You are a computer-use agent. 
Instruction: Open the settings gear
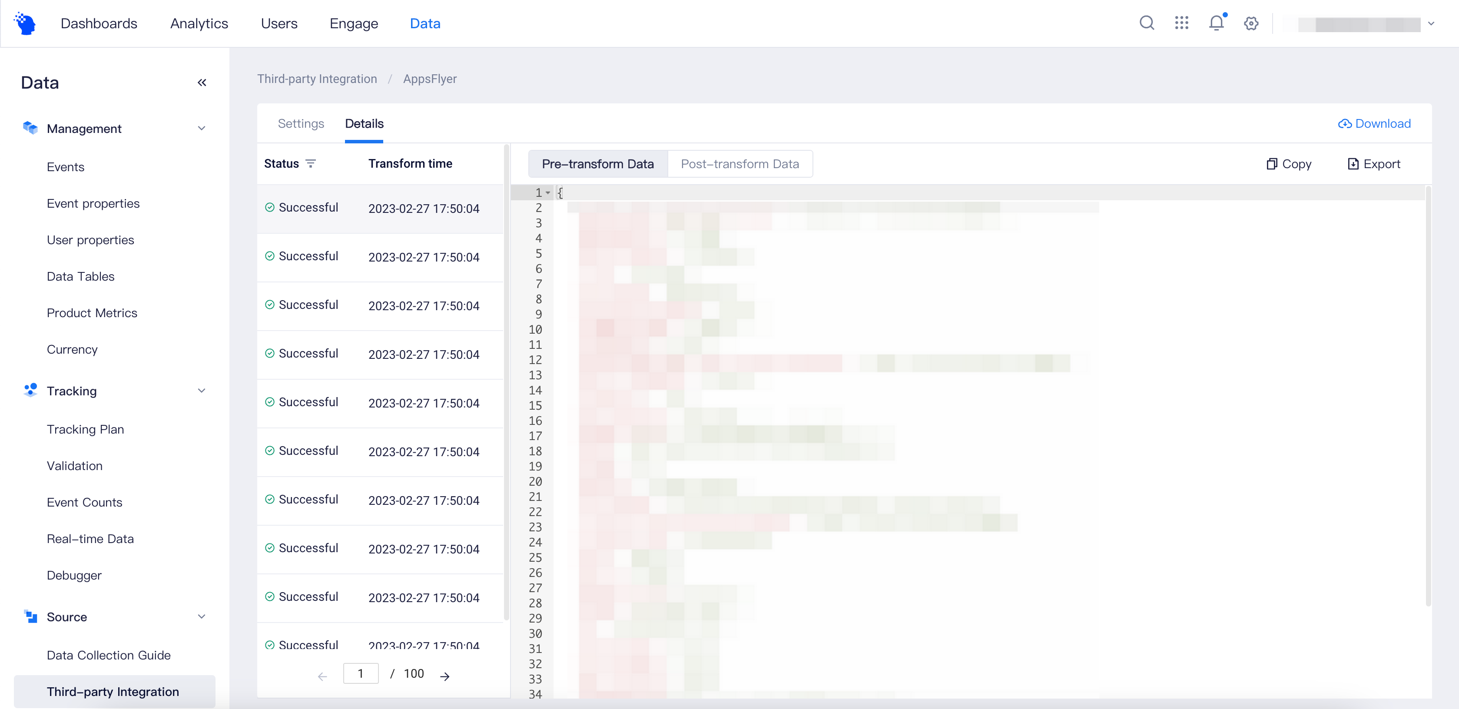click(x=1251, y=23)
